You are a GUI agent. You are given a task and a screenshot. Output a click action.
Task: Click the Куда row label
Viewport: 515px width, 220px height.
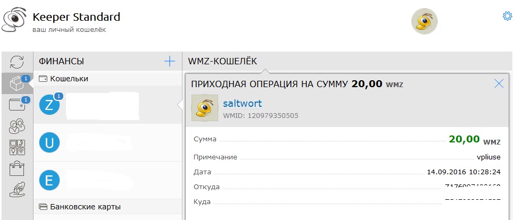click(202, 202)
